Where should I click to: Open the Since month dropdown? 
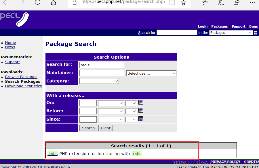(111, 119)
